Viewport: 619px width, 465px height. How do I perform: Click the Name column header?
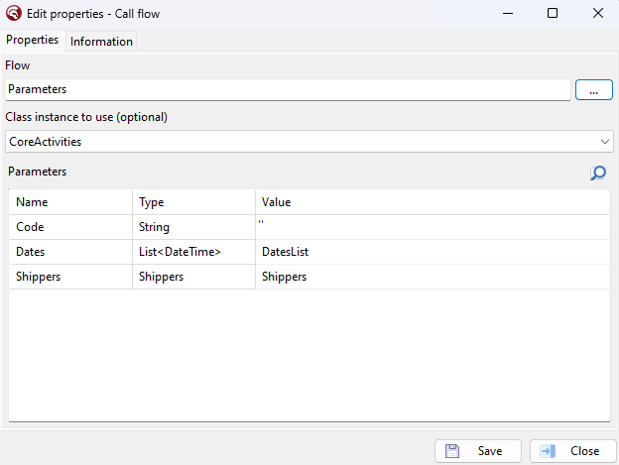70,202
